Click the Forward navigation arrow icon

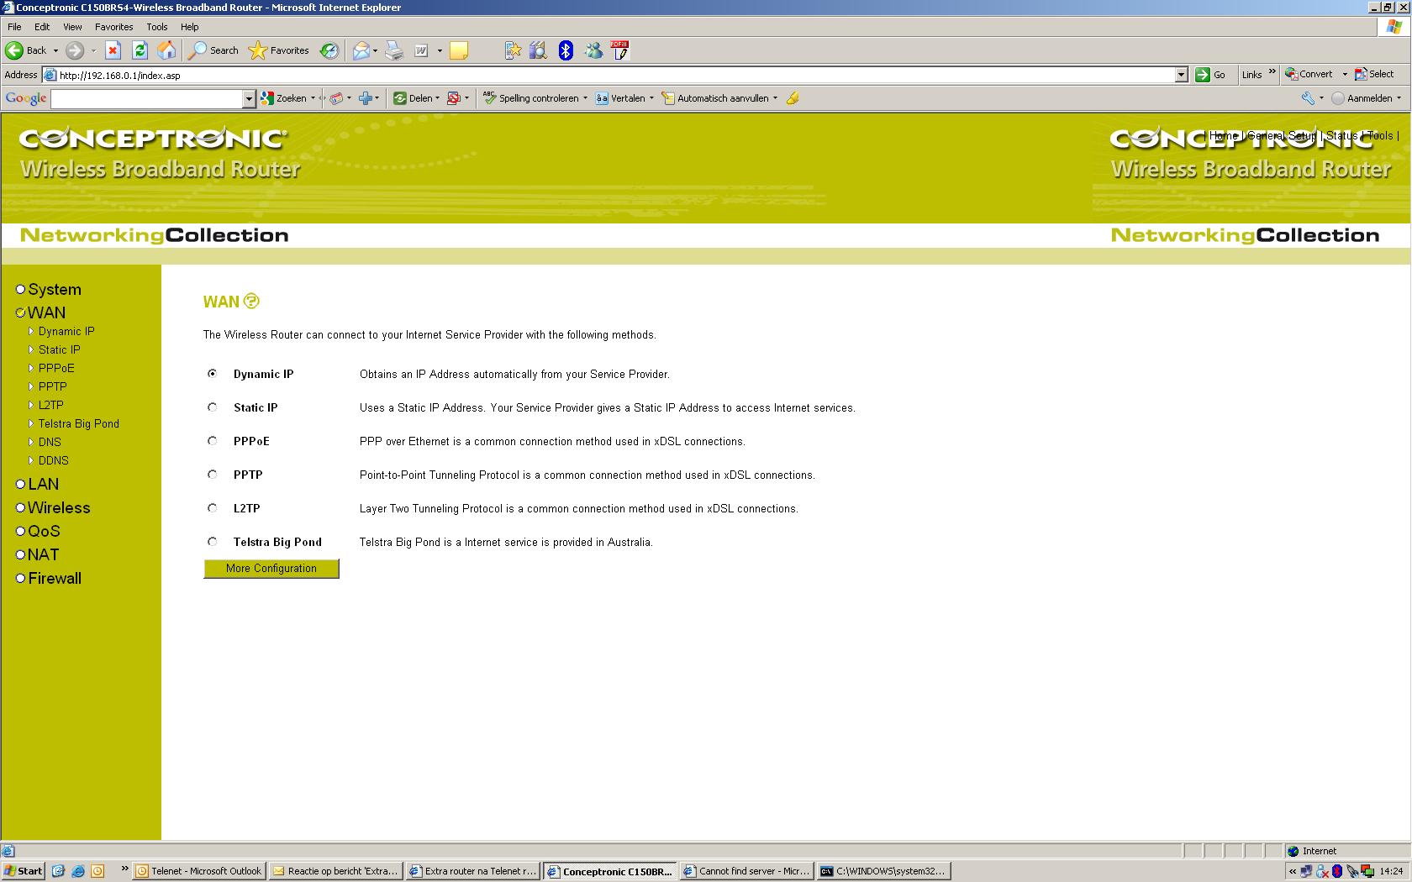[x=75, y=50]
